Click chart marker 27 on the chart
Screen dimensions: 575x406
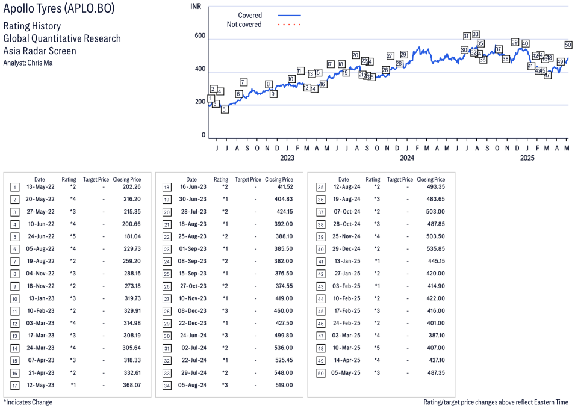[x=390, y=56]
